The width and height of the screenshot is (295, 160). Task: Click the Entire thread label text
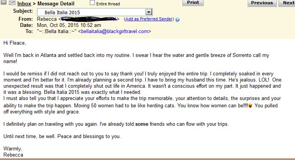pos(108,4)
